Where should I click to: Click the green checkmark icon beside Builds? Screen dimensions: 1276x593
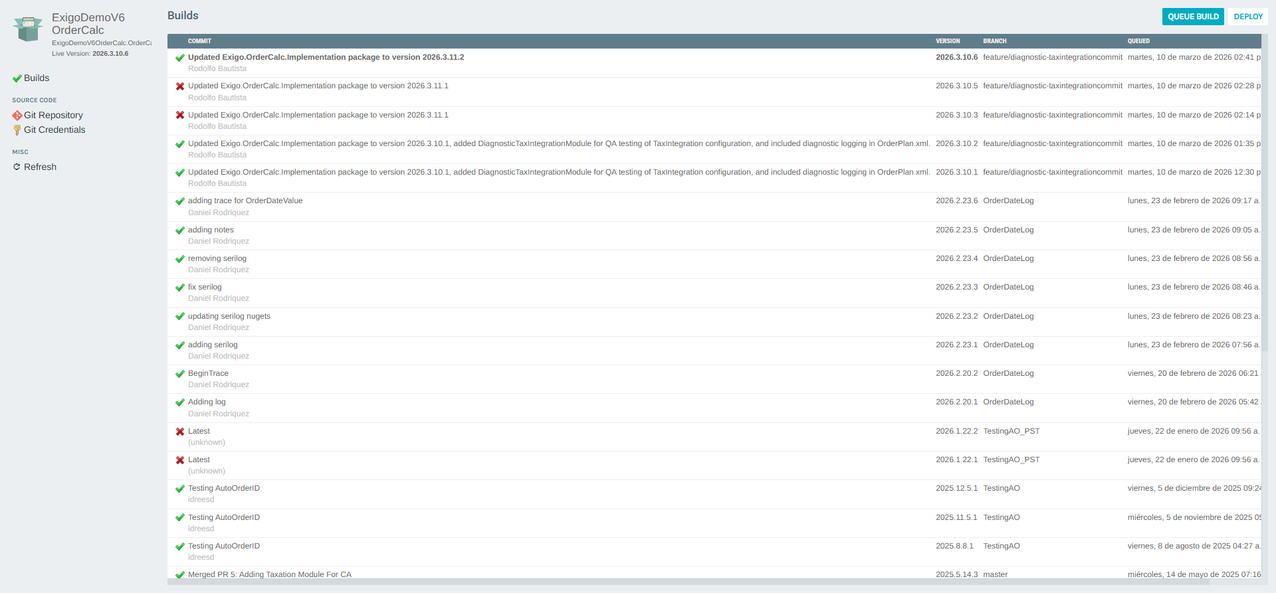tap(17, 78)
